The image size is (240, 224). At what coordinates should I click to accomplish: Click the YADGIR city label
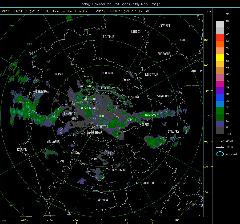coord(185,40)
